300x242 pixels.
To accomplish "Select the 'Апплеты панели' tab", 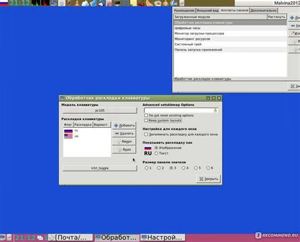I will tap(234, 10).
